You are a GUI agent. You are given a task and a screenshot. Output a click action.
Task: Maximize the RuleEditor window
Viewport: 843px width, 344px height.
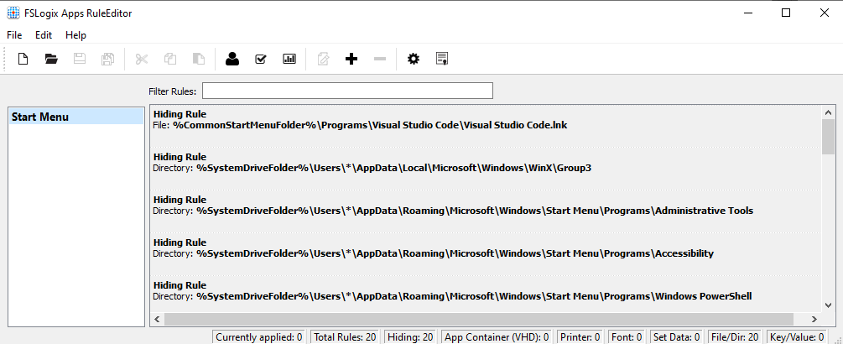point(785,13)
